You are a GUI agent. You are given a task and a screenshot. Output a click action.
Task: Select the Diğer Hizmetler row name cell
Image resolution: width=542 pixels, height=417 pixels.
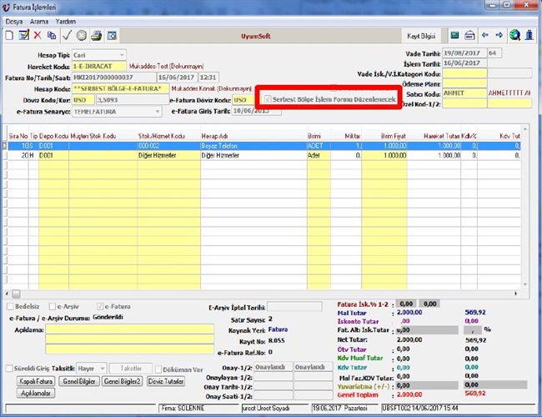253,156
